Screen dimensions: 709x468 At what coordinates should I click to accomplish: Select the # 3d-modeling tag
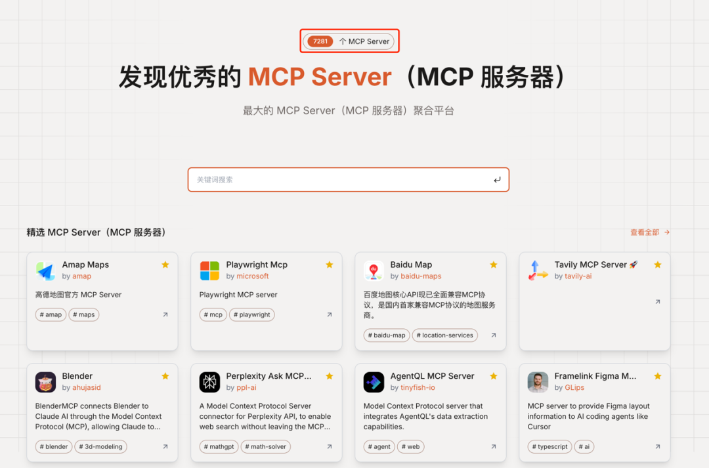pyautogui.click(x=101, y=447)
